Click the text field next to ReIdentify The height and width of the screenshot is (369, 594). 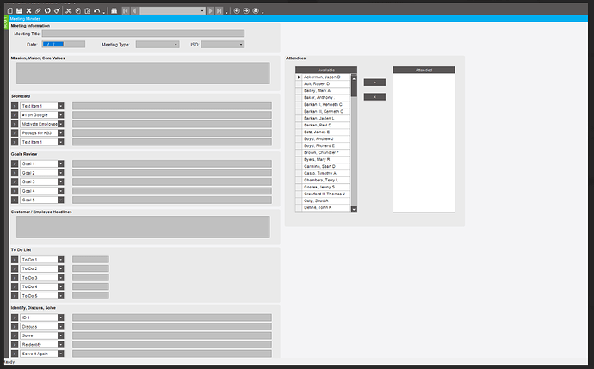(172, 345)
